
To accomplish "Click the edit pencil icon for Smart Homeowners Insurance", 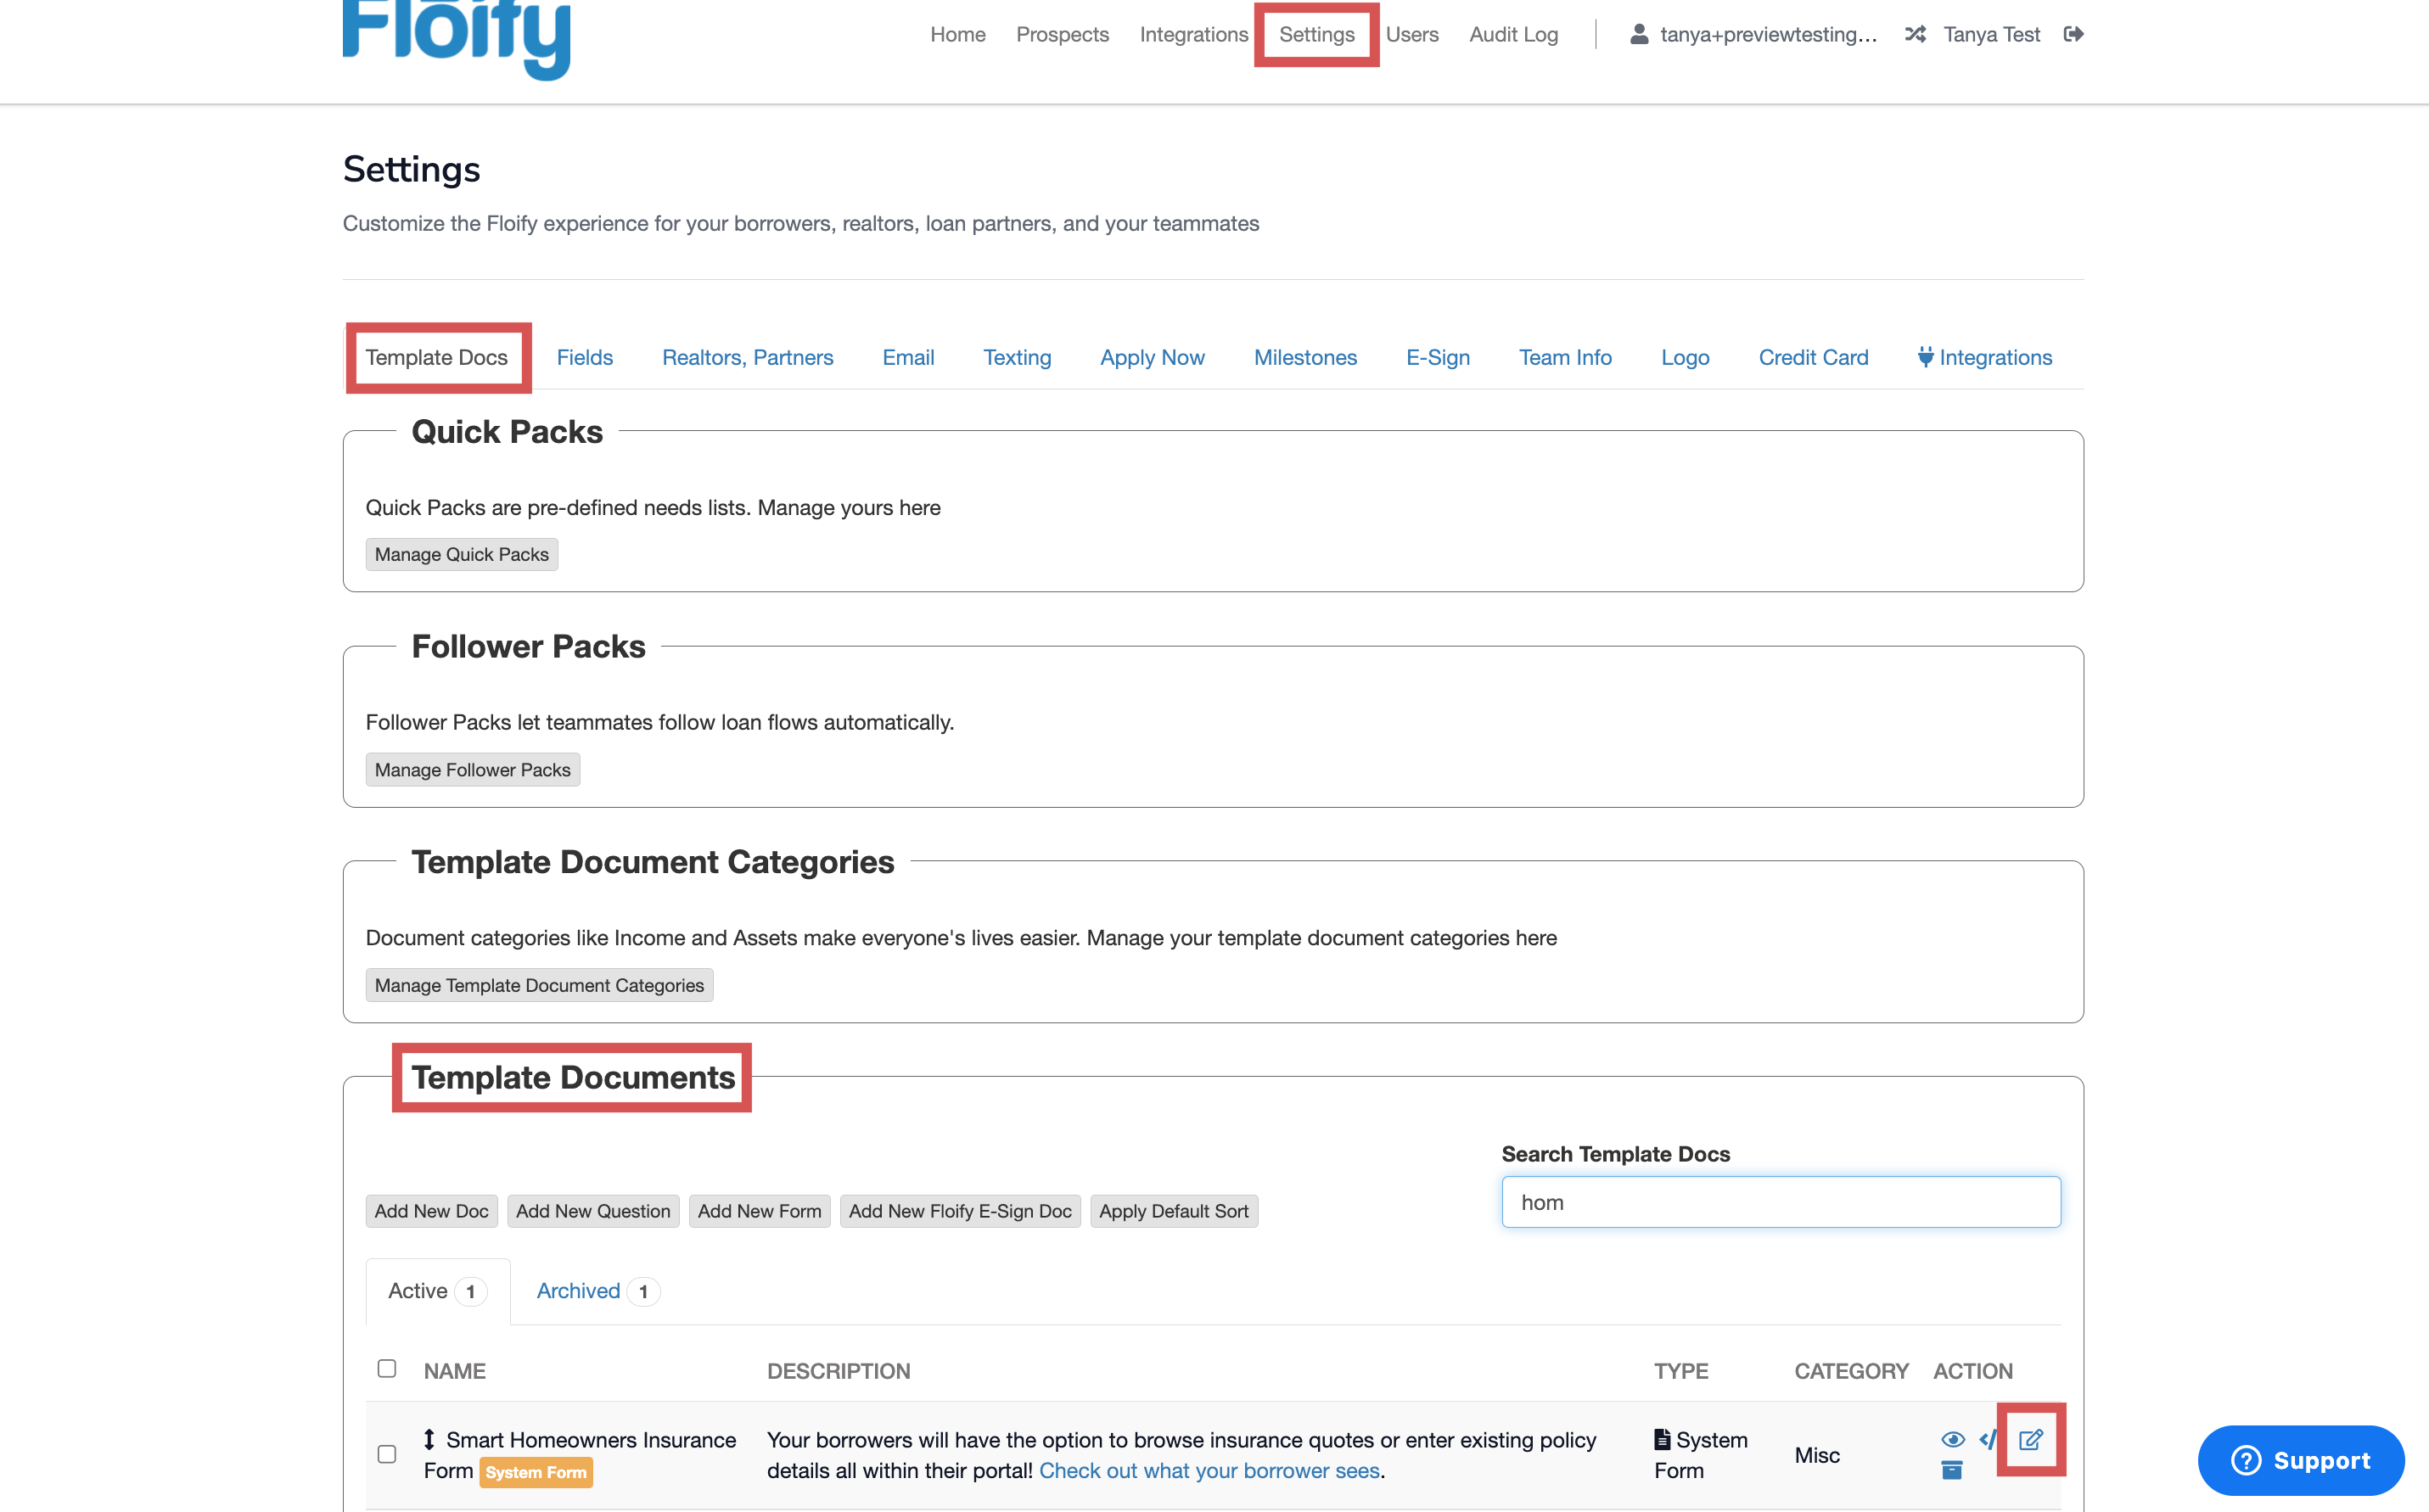I will pos(2030,1440).
